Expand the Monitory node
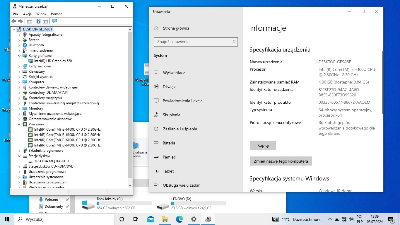 click(x=19, y=108)
